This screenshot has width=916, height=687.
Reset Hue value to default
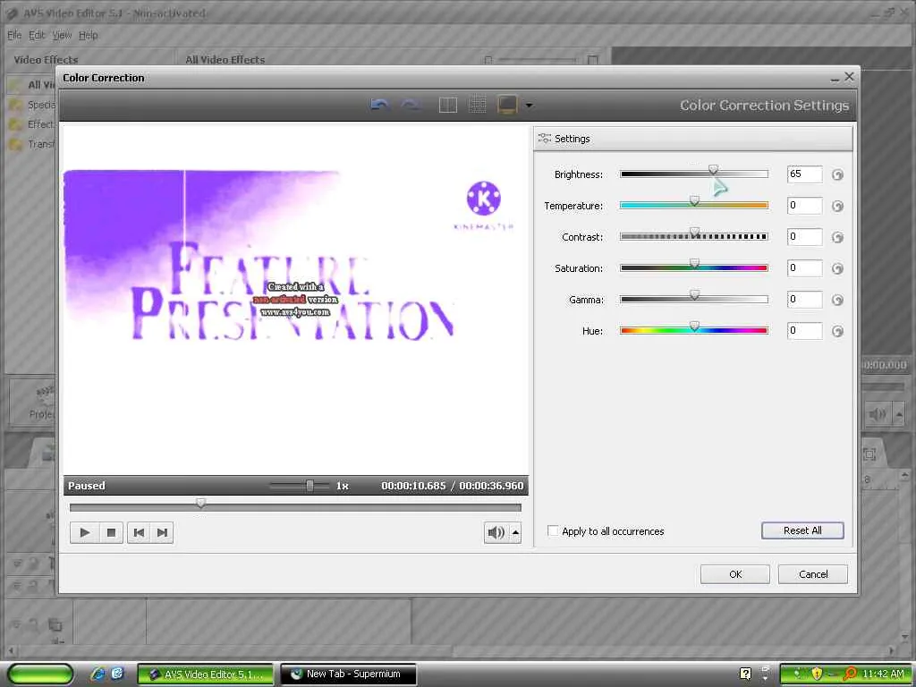tap(837, 331)
